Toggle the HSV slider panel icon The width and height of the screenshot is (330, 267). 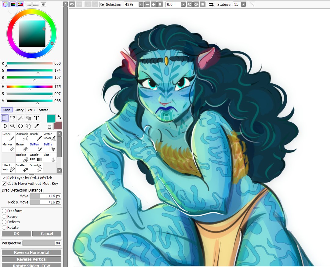click(21, 4)
